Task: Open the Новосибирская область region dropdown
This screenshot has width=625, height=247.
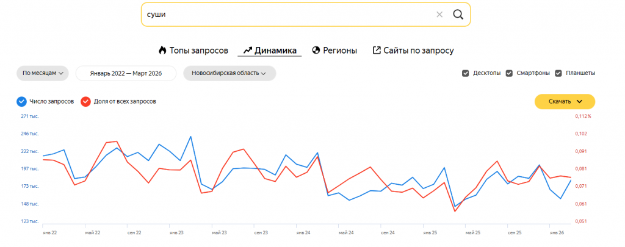Action: (229, 73)
